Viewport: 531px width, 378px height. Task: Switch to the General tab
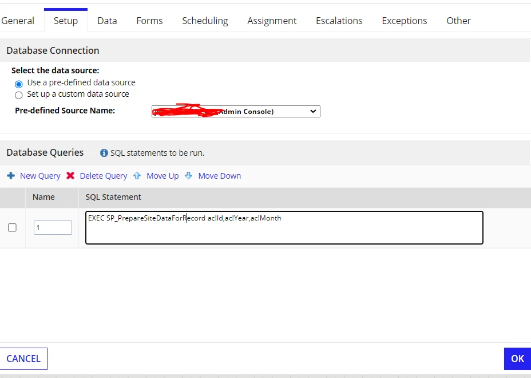18,21
